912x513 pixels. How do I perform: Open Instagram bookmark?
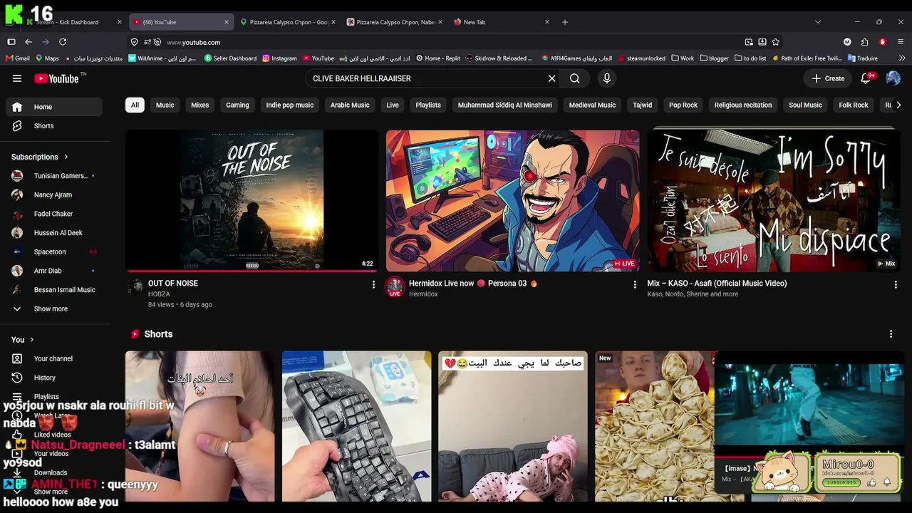pos(279,58)
